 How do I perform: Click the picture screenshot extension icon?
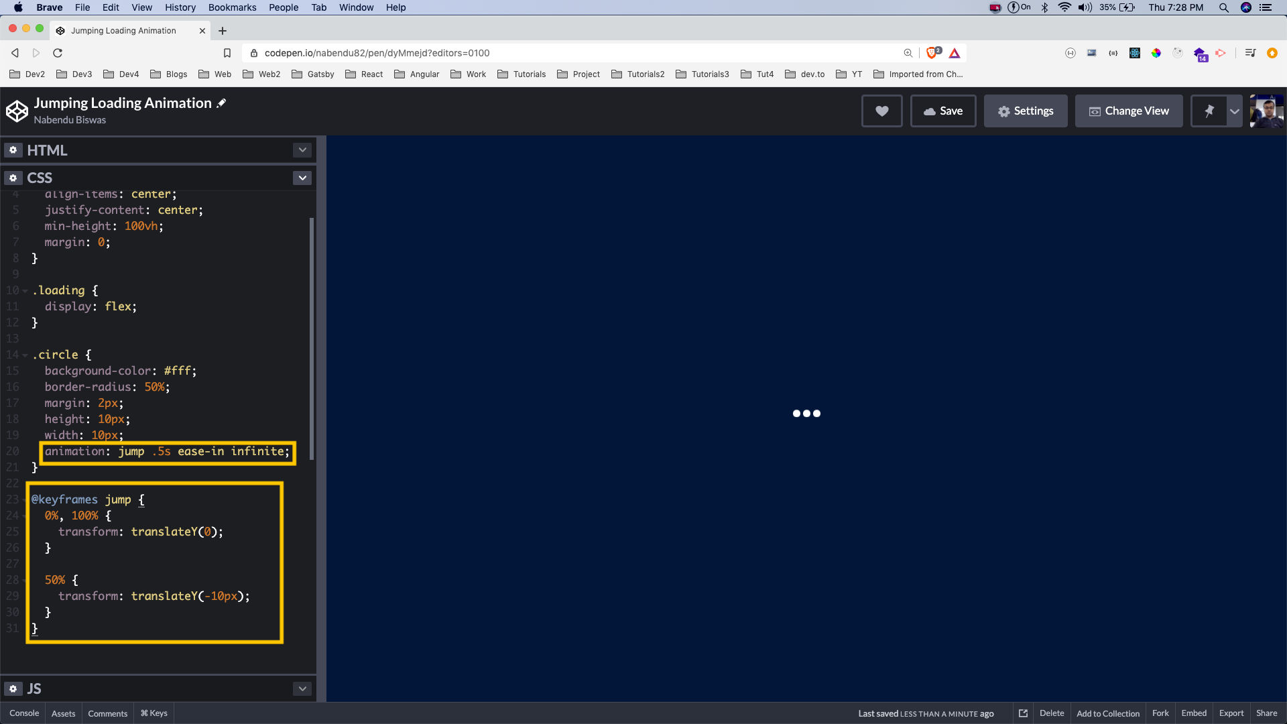pyautogui.click(x=1092, y=53)
